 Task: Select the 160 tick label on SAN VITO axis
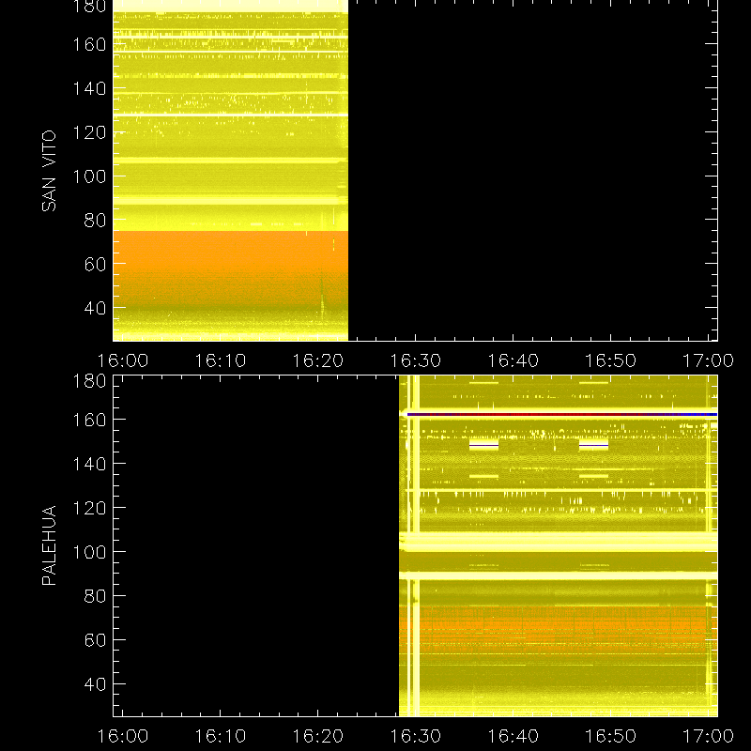(89, 44)
